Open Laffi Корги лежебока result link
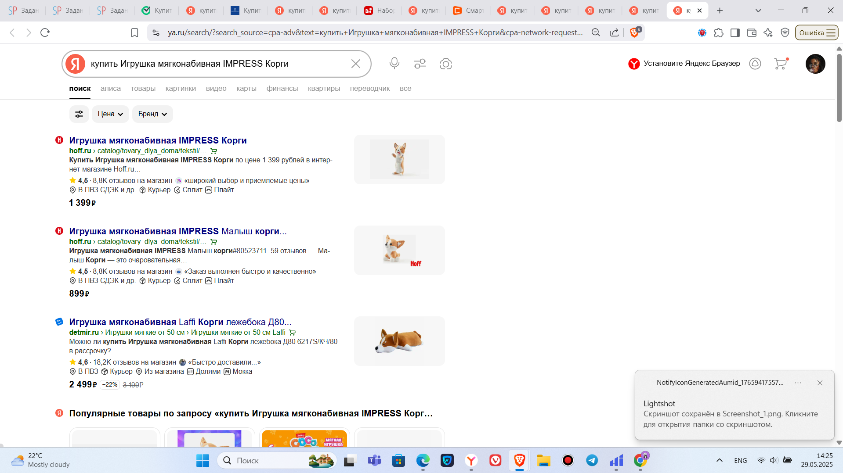The height and width of the screenshot is (473, 843). pyautogui.click(x=180, y=322)
